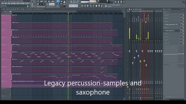Click the green selected mixer track fader

(x=140, y=62)
